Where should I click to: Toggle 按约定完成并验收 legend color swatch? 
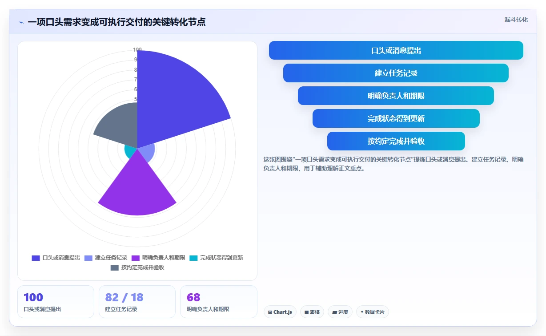(115, 267)
